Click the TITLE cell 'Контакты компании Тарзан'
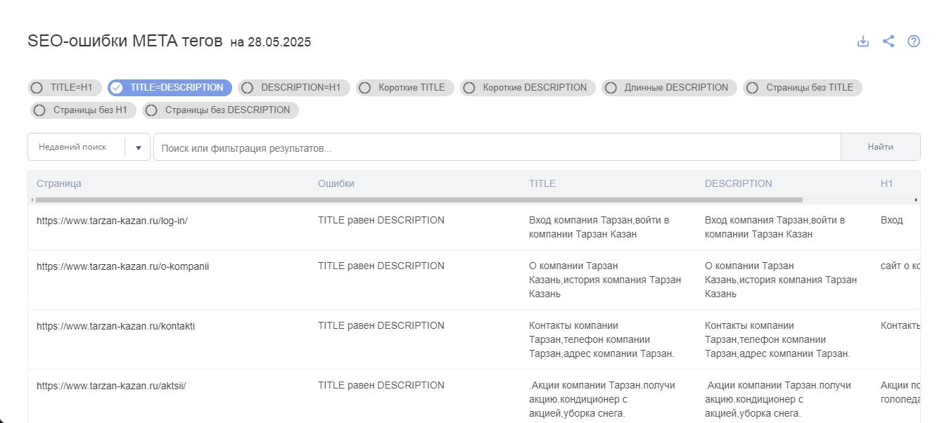The width and height of the screenshot is (949, 423). (x=601, y=339)
